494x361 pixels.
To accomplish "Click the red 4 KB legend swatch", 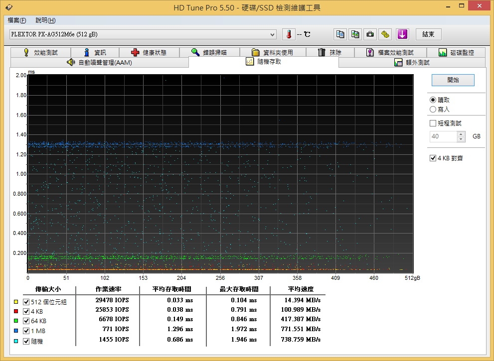I will click(16, 311).
